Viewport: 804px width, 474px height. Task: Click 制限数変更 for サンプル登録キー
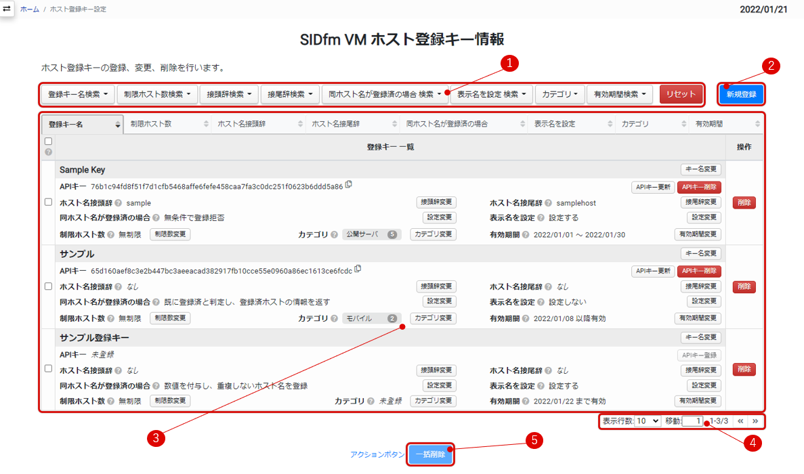click(170, 401)
